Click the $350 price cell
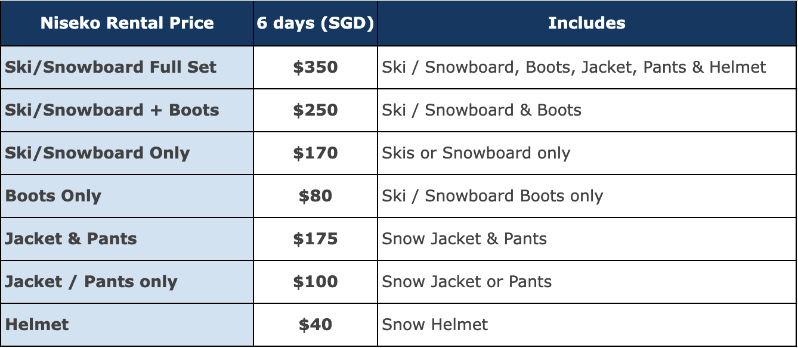The height and width of the screenshot is (348, 798). (316, 67)
